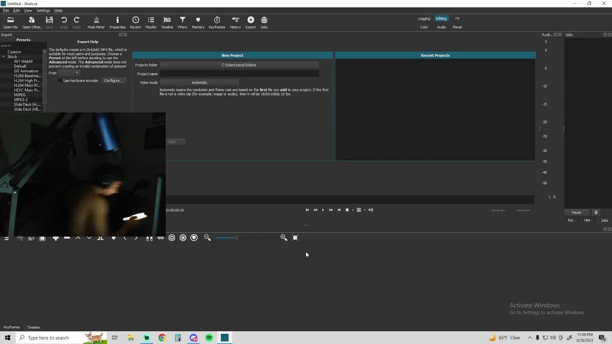The image size is (612, 344).
Task: Click the timeline create marker icon
Action: point(113,238)
